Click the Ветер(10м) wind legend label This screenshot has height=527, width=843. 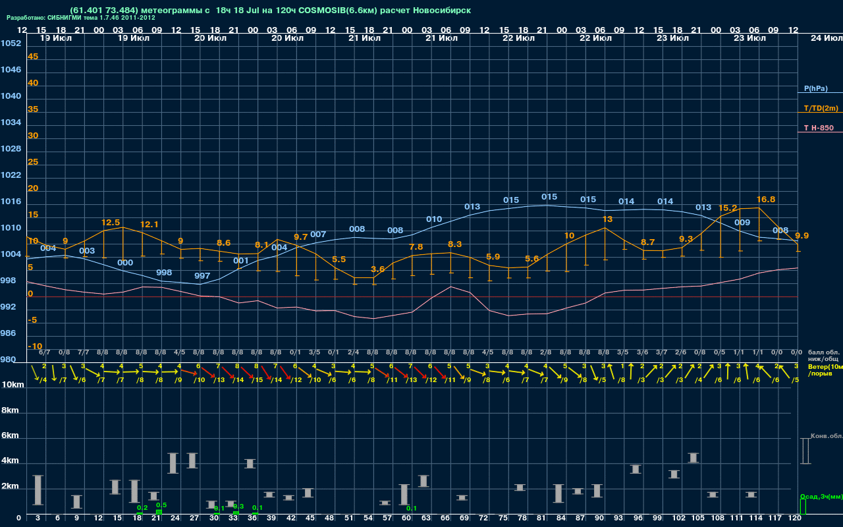[x=825, y=366]
